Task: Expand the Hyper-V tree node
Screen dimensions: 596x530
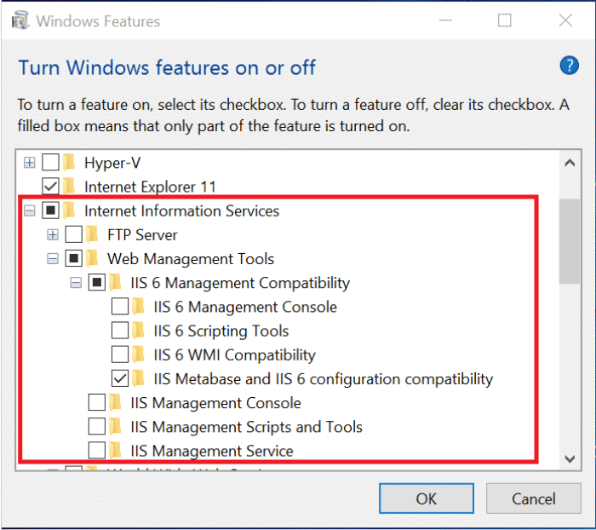Action: point(30,162)
